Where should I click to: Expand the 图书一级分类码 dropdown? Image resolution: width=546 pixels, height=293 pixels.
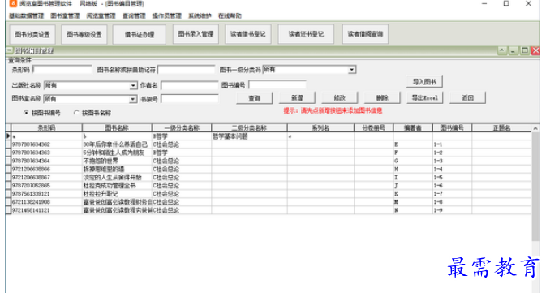pos(352,70)
